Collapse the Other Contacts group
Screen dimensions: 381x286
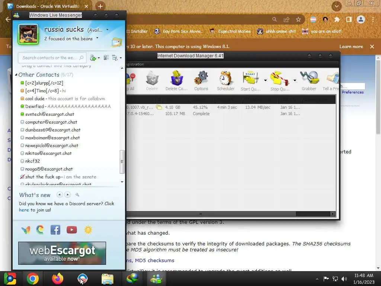click(x=16, y=74)
